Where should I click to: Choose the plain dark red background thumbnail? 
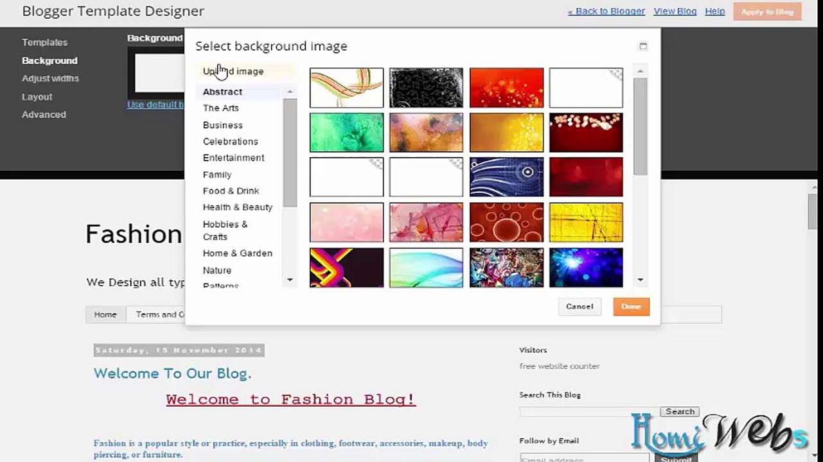pos(586,177)
